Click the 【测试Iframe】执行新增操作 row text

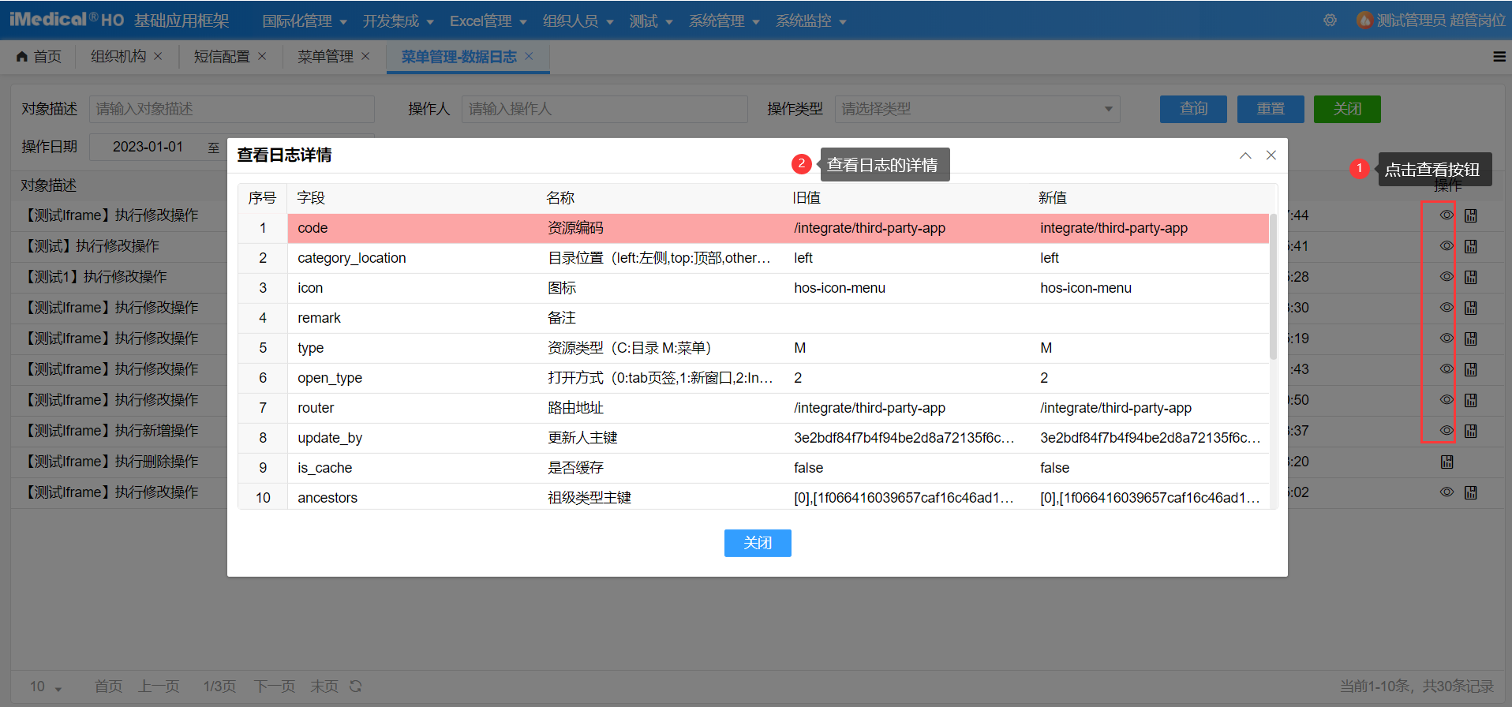click(110, 431)
